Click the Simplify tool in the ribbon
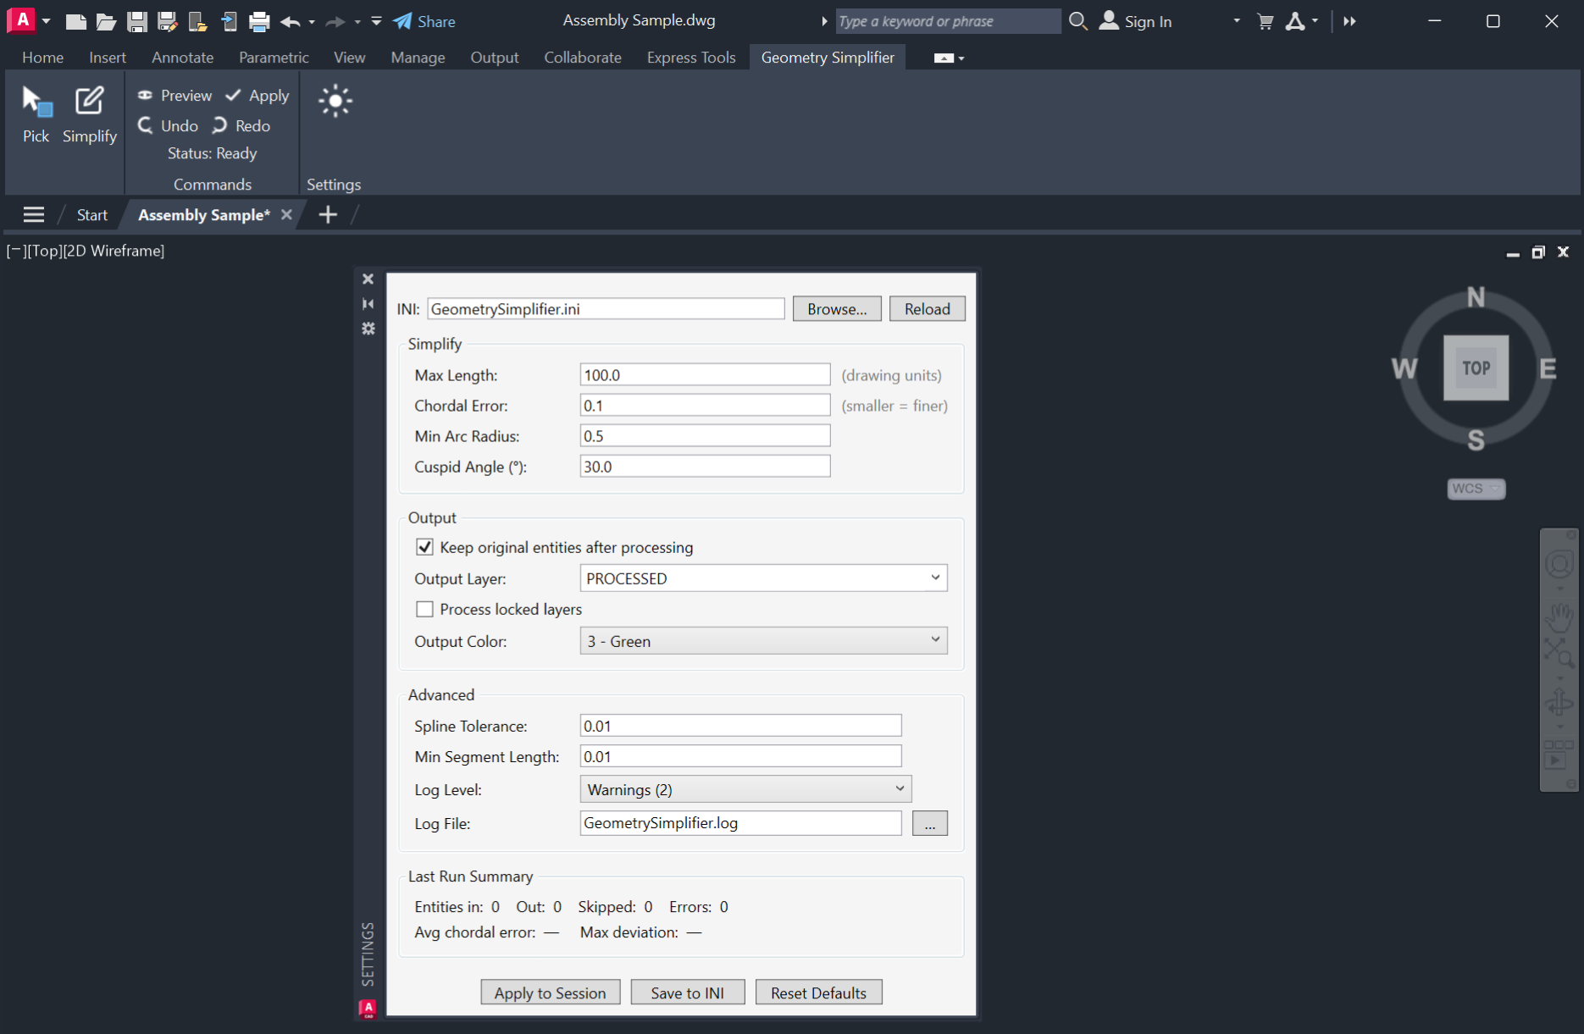The image size is (1584, 1034). point(89,113)
